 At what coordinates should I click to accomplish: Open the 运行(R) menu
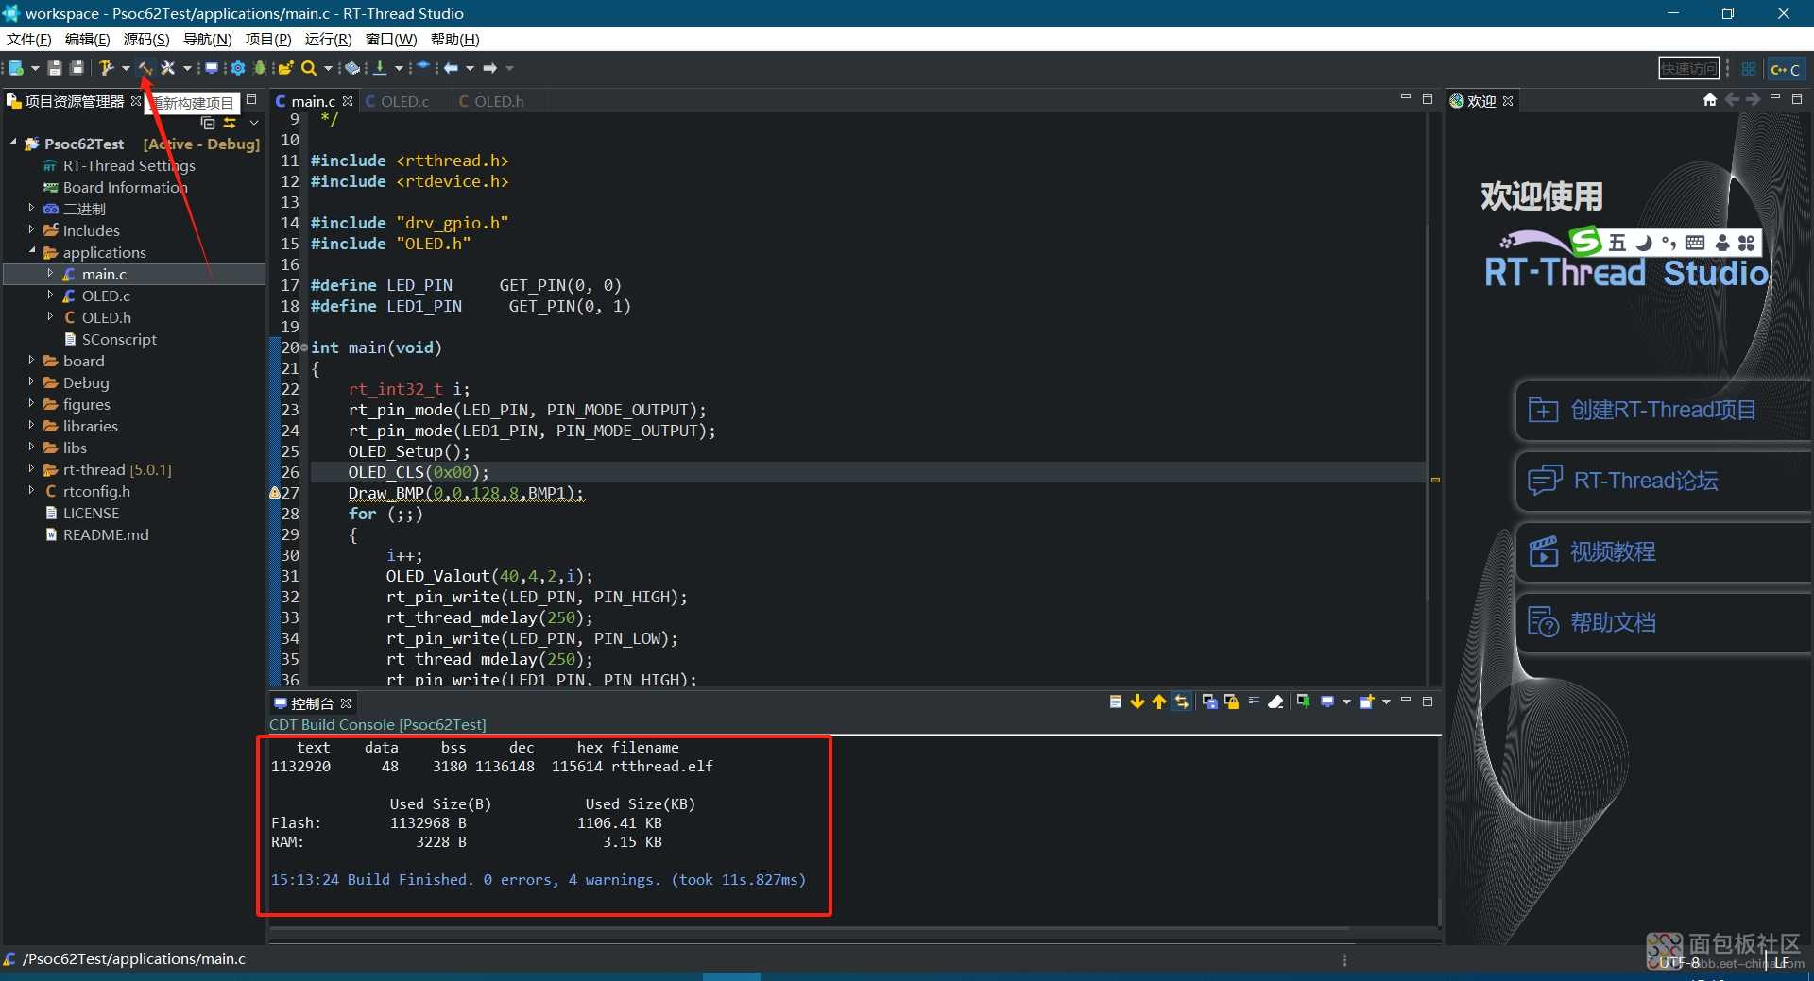click(x=328, y=40)
